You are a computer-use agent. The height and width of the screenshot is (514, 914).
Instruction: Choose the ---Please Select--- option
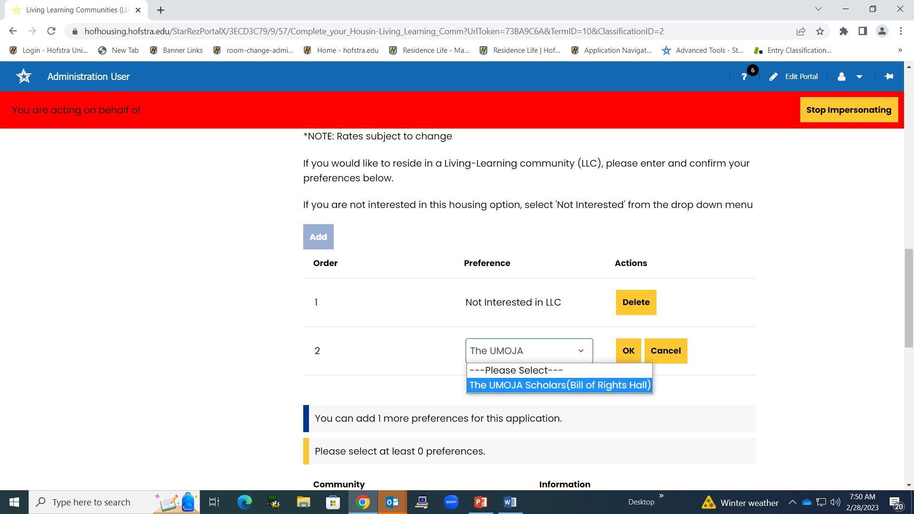[516, 370]
